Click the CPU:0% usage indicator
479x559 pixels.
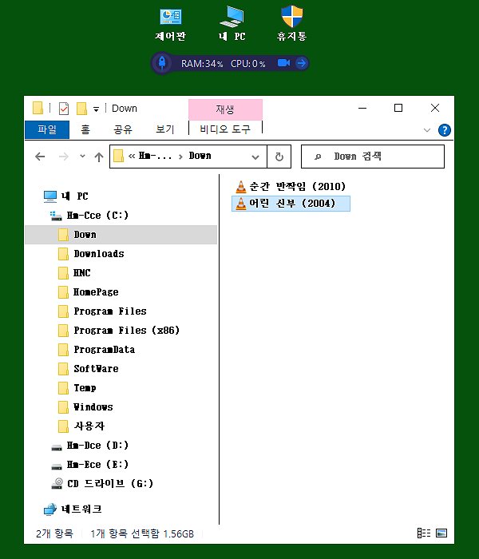(x=247, y=64)
